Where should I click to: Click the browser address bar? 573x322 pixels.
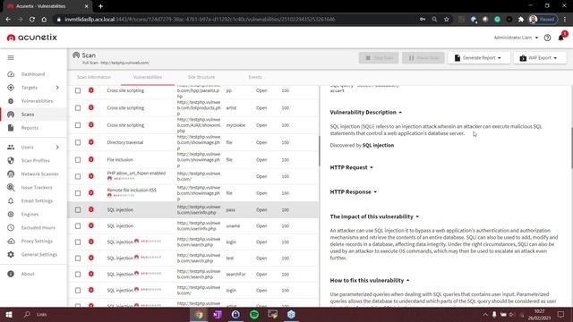click(234, 20)
